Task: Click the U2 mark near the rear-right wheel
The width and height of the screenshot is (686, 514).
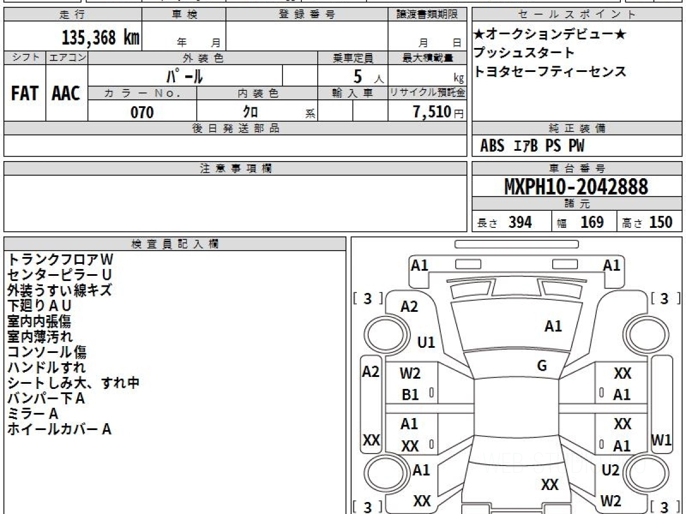Action: pyautogui.click(x=611, y=470)
